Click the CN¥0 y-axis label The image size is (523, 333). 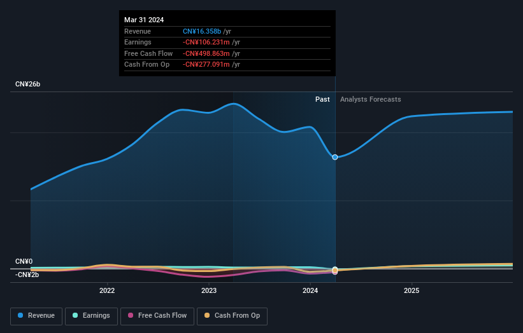tap(24, 261)
